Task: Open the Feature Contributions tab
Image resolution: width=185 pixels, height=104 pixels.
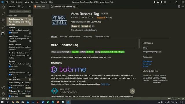Action: 70,37
